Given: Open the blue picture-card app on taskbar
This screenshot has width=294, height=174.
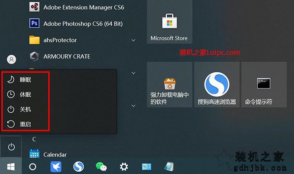Looking at the screenshot, I should click(x=147, y=167).
